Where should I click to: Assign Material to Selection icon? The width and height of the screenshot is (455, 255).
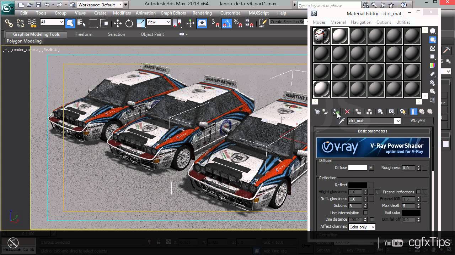pyautogui.click(x=336, y=112)
